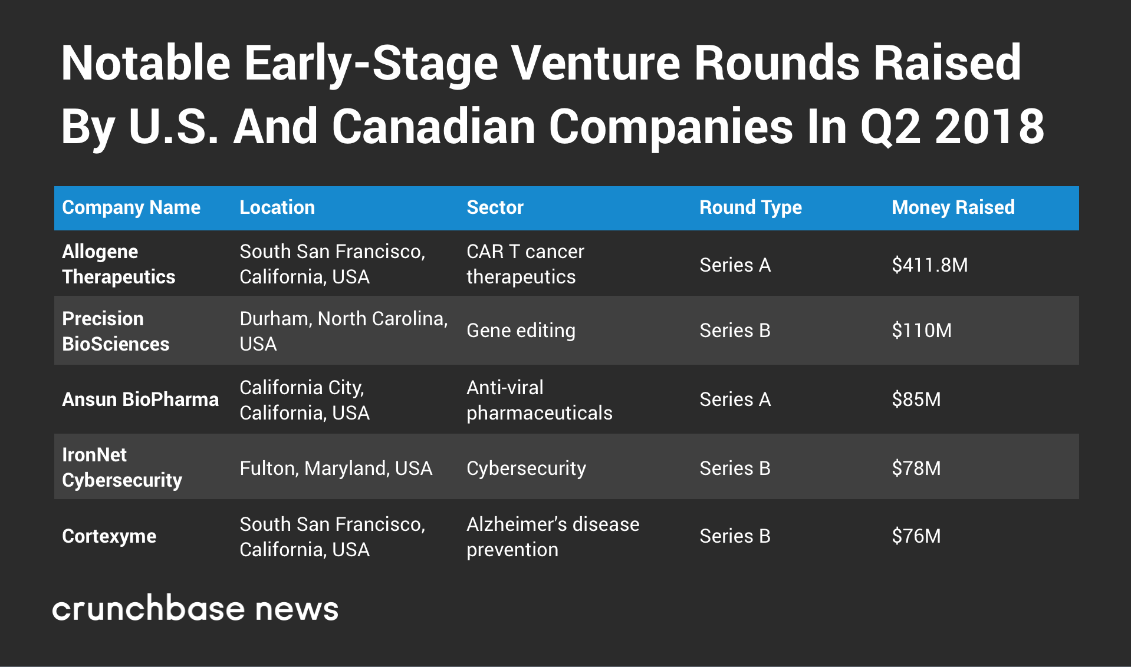Click the $411.8M money raised value
The image size is (1131, 667).
[929, 265]
